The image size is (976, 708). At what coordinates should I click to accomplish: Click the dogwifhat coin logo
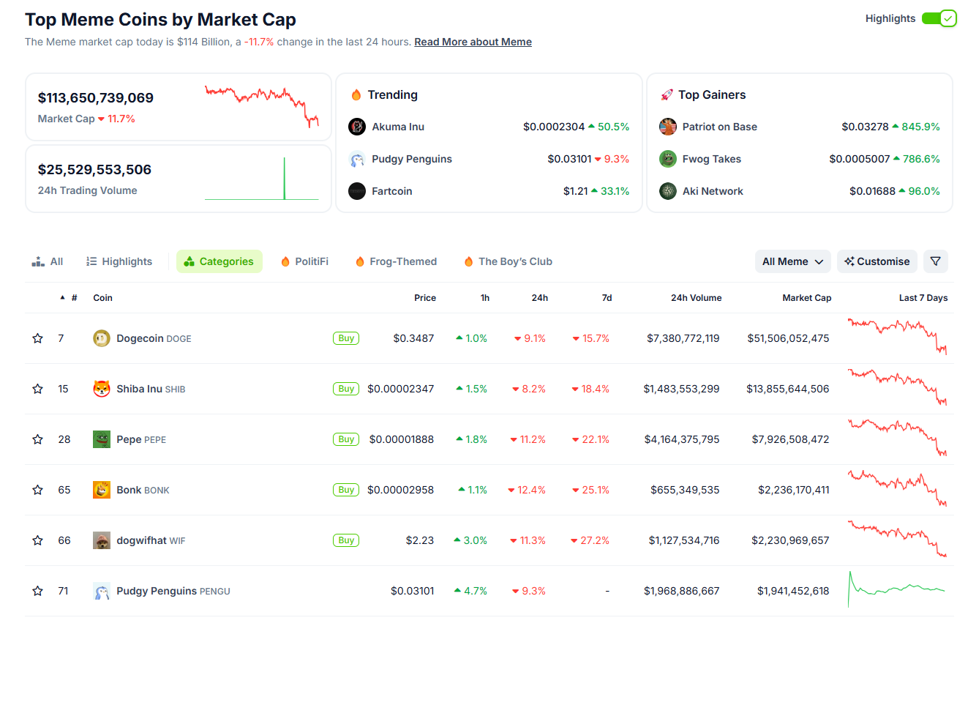coord(102,540)
